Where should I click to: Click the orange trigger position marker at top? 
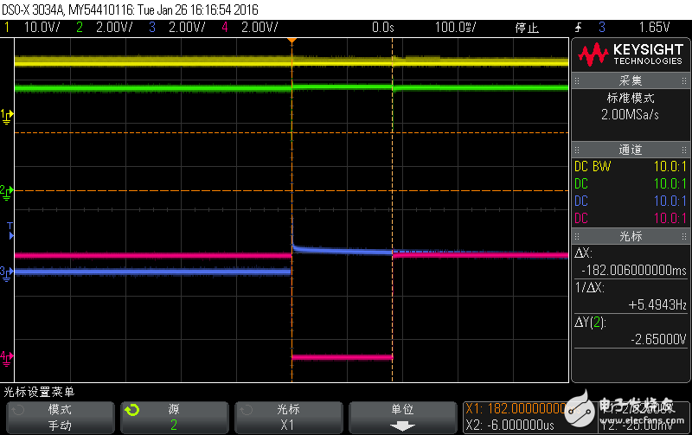pyautogui.click(x=292, y=41)
